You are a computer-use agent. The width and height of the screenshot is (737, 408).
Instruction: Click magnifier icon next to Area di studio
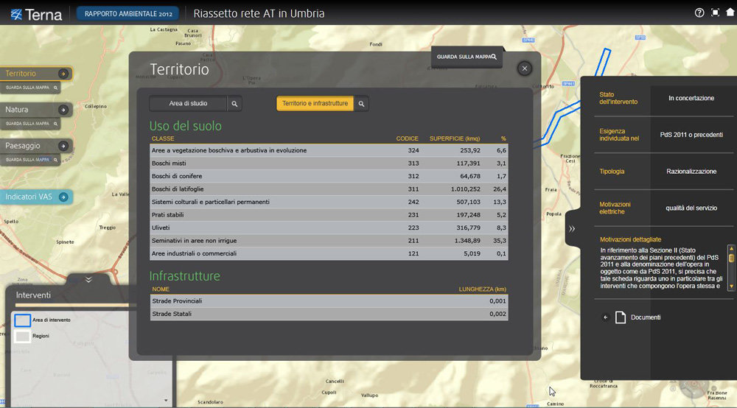pyautogui.click(x=234, y=105)
